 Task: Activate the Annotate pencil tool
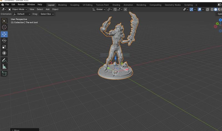coord(4,60)
